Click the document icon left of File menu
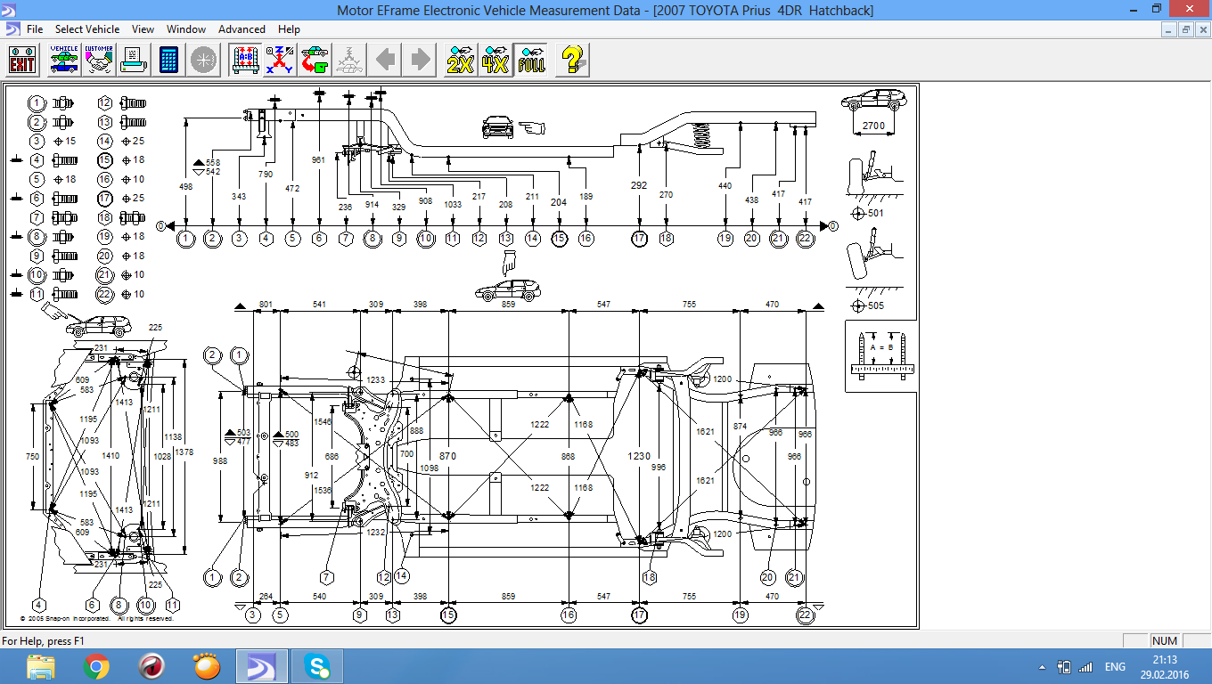Image resolution: width=1212 pixels, height=684 pixels. click(12, 29)
